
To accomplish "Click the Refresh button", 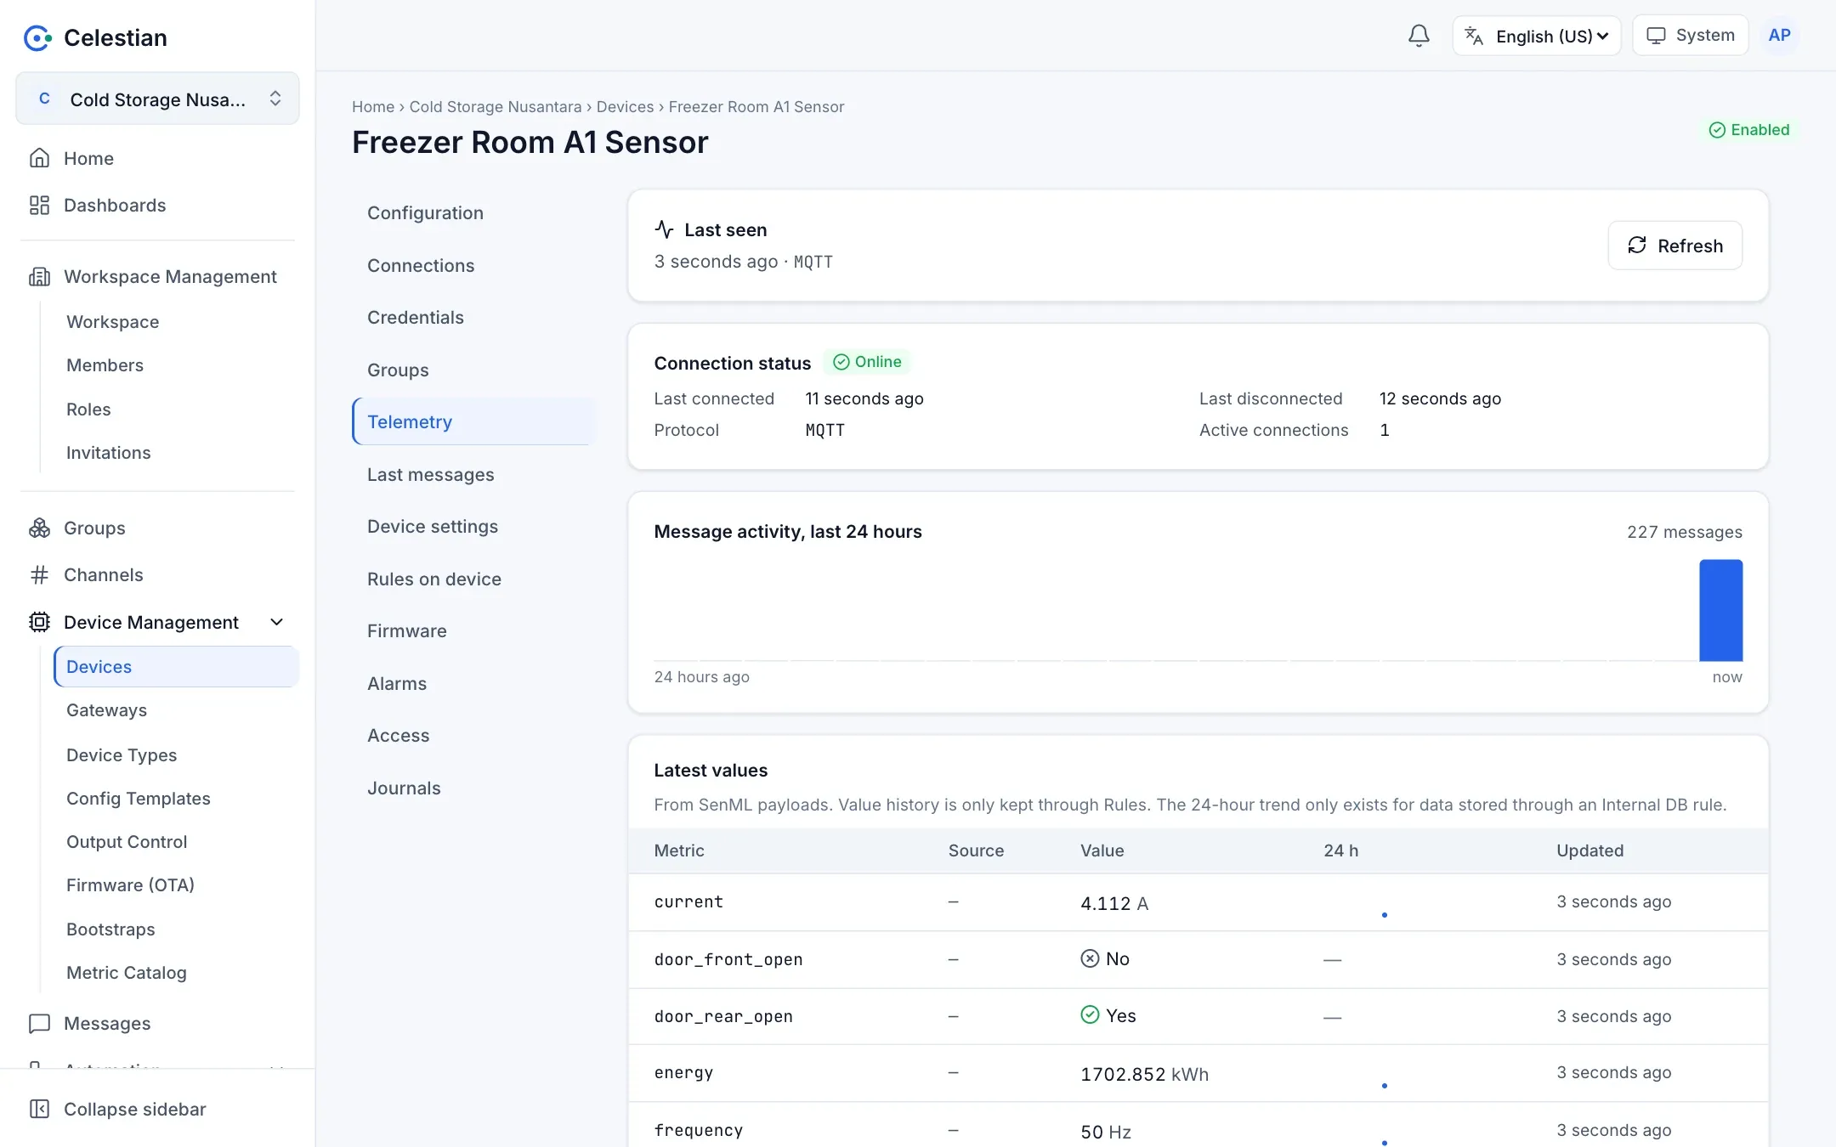I will 1674,246.
